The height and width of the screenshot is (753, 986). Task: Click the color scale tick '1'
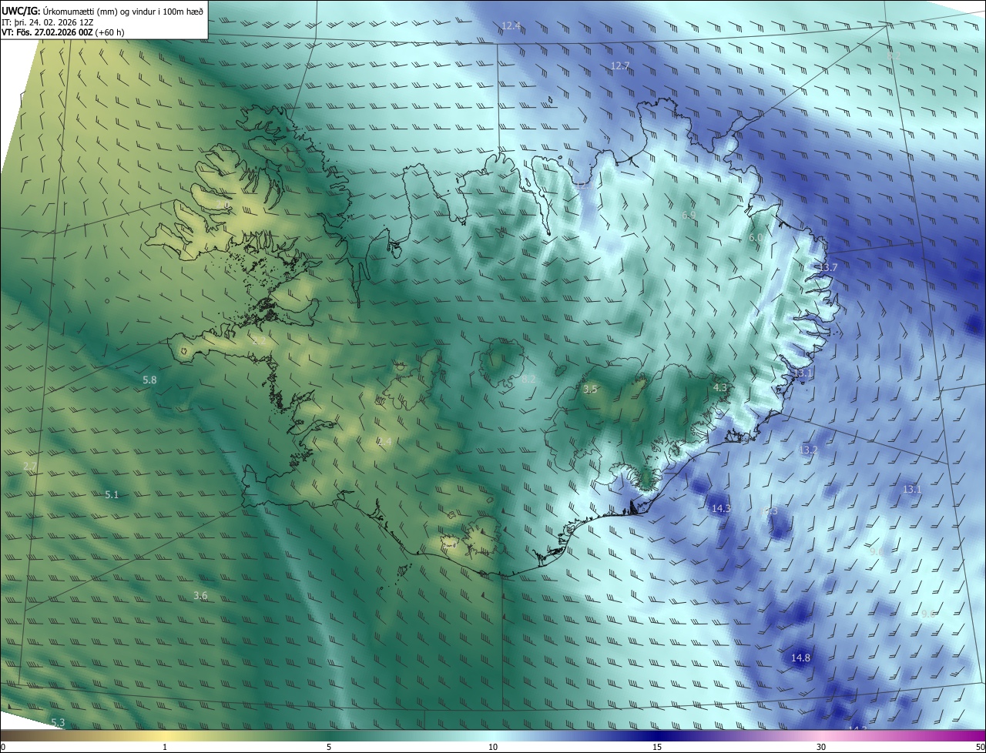coord(165,748)
